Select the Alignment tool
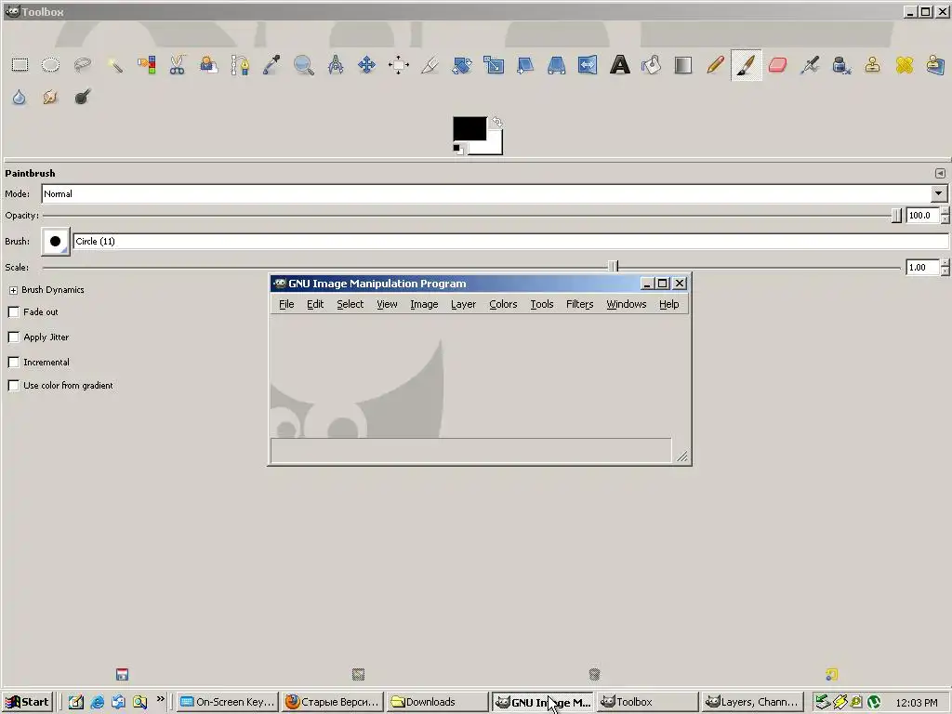 (398, 65)
